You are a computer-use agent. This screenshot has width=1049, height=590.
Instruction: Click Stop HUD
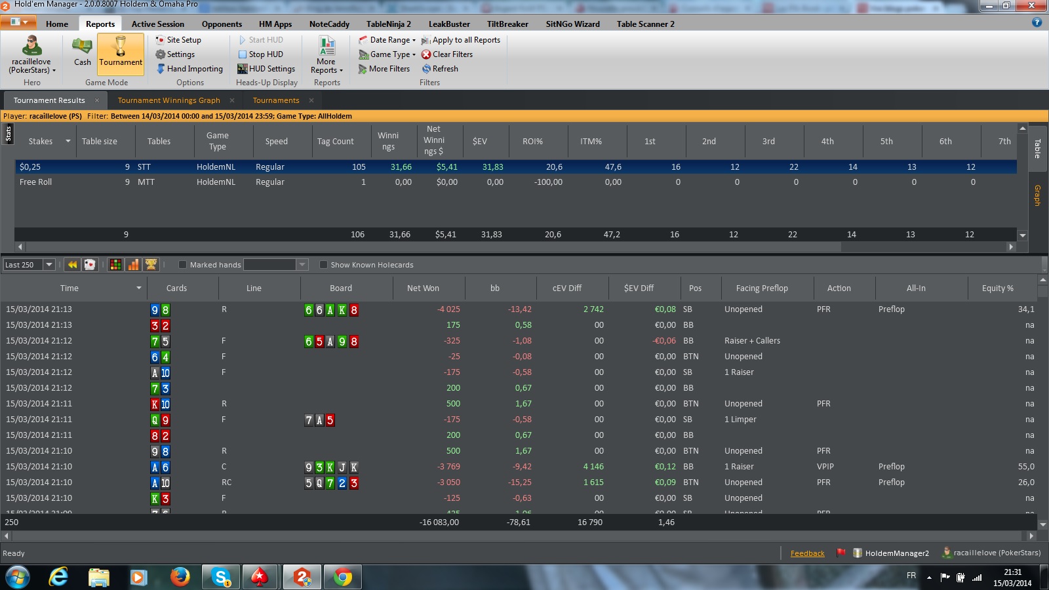click(260, 54)
